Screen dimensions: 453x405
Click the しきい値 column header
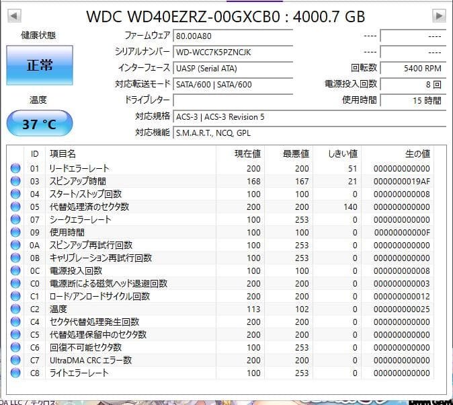tap(337, 153)
